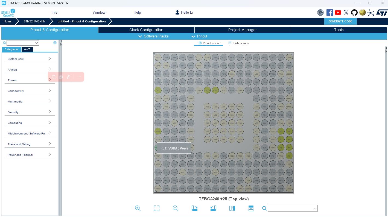Open the File menu
This screenshot has width=388, height=217.
tap(54, 13)
